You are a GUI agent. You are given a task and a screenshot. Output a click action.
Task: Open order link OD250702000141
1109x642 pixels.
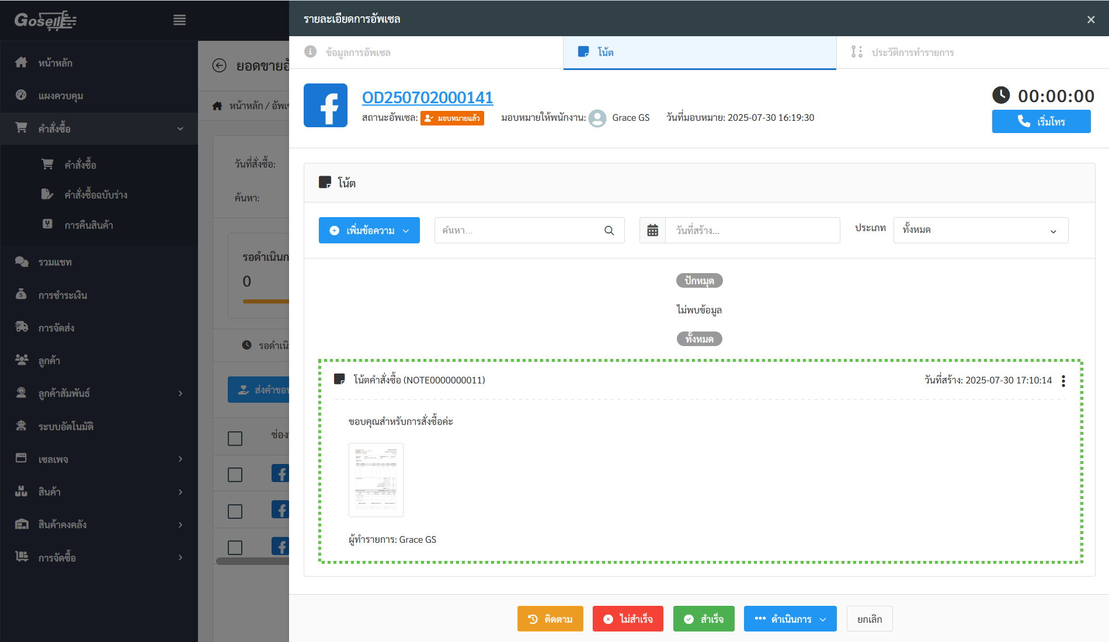(x=427, y=97)
